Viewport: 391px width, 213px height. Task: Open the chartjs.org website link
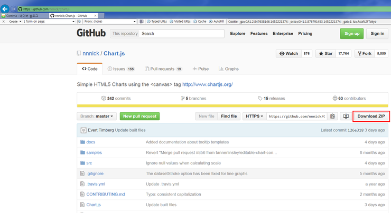pos(208,84)
